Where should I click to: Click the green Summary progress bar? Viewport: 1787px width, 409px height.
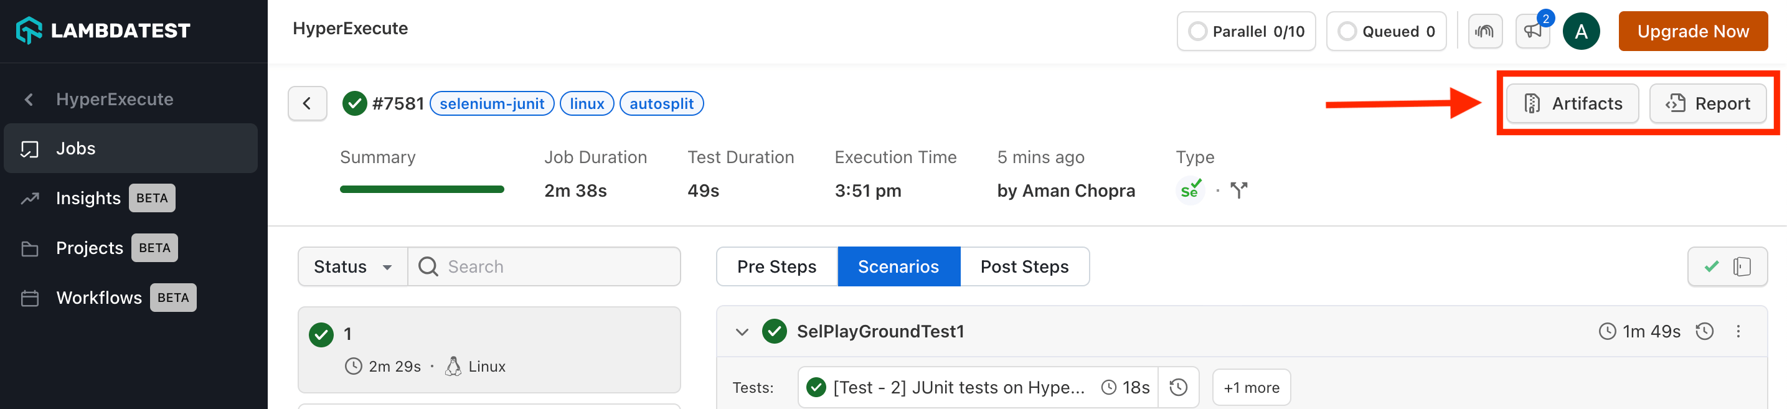(422, 189)
